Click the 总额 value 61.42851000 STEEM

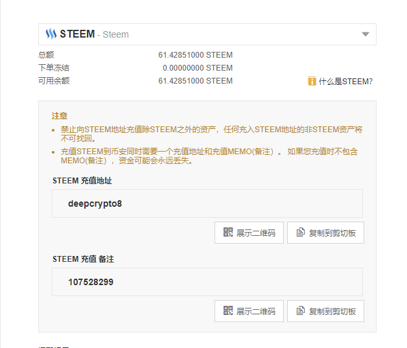(x=196, y=55)
